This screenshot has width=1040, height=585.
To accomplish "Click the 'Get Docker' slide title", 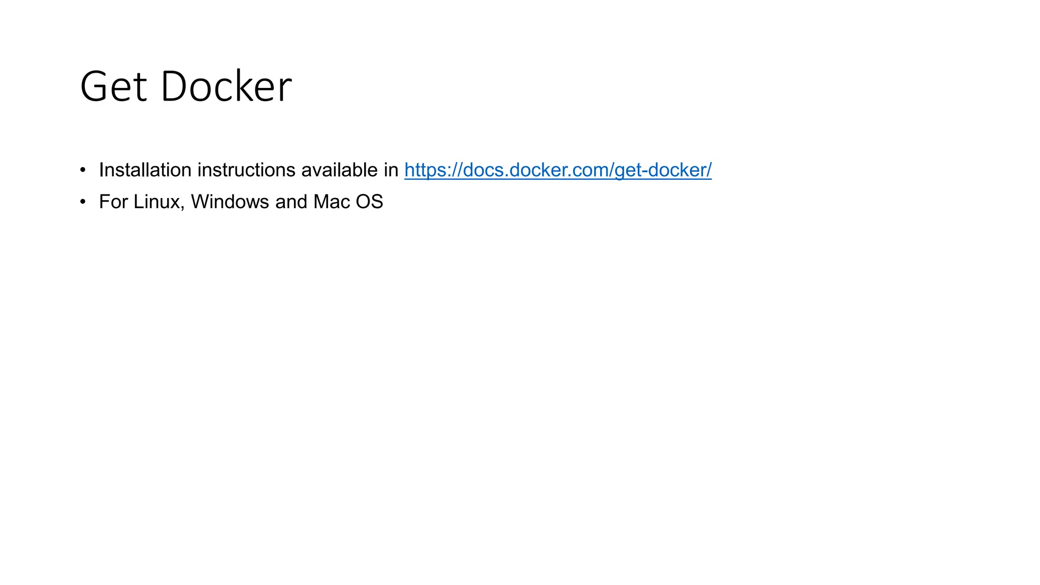I will [186, 86].
